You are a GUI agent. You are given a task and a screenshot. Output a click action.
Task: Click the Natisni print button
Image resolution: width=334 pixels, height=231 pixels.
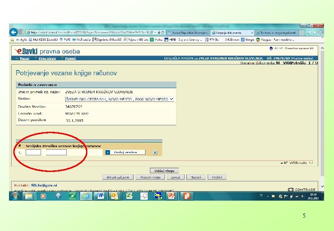pos(196,177)
